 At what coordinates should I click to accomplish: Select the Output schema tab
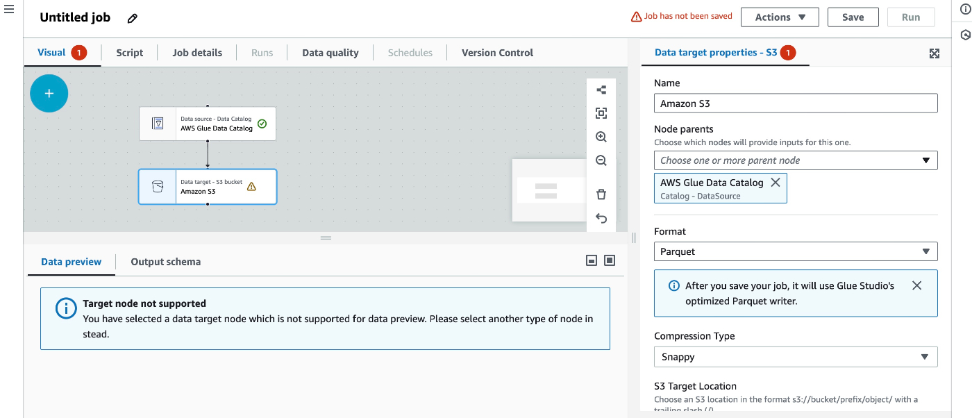[x=166, y=262]
